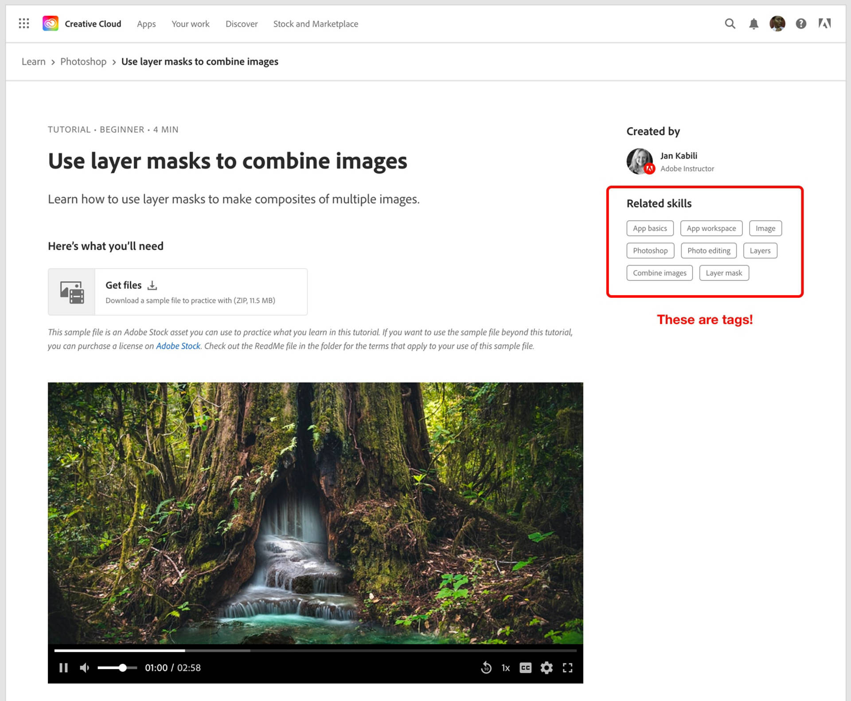Click the Adobe logo in the top right
The image size is (851, 701).
click(x=824, y=23)
